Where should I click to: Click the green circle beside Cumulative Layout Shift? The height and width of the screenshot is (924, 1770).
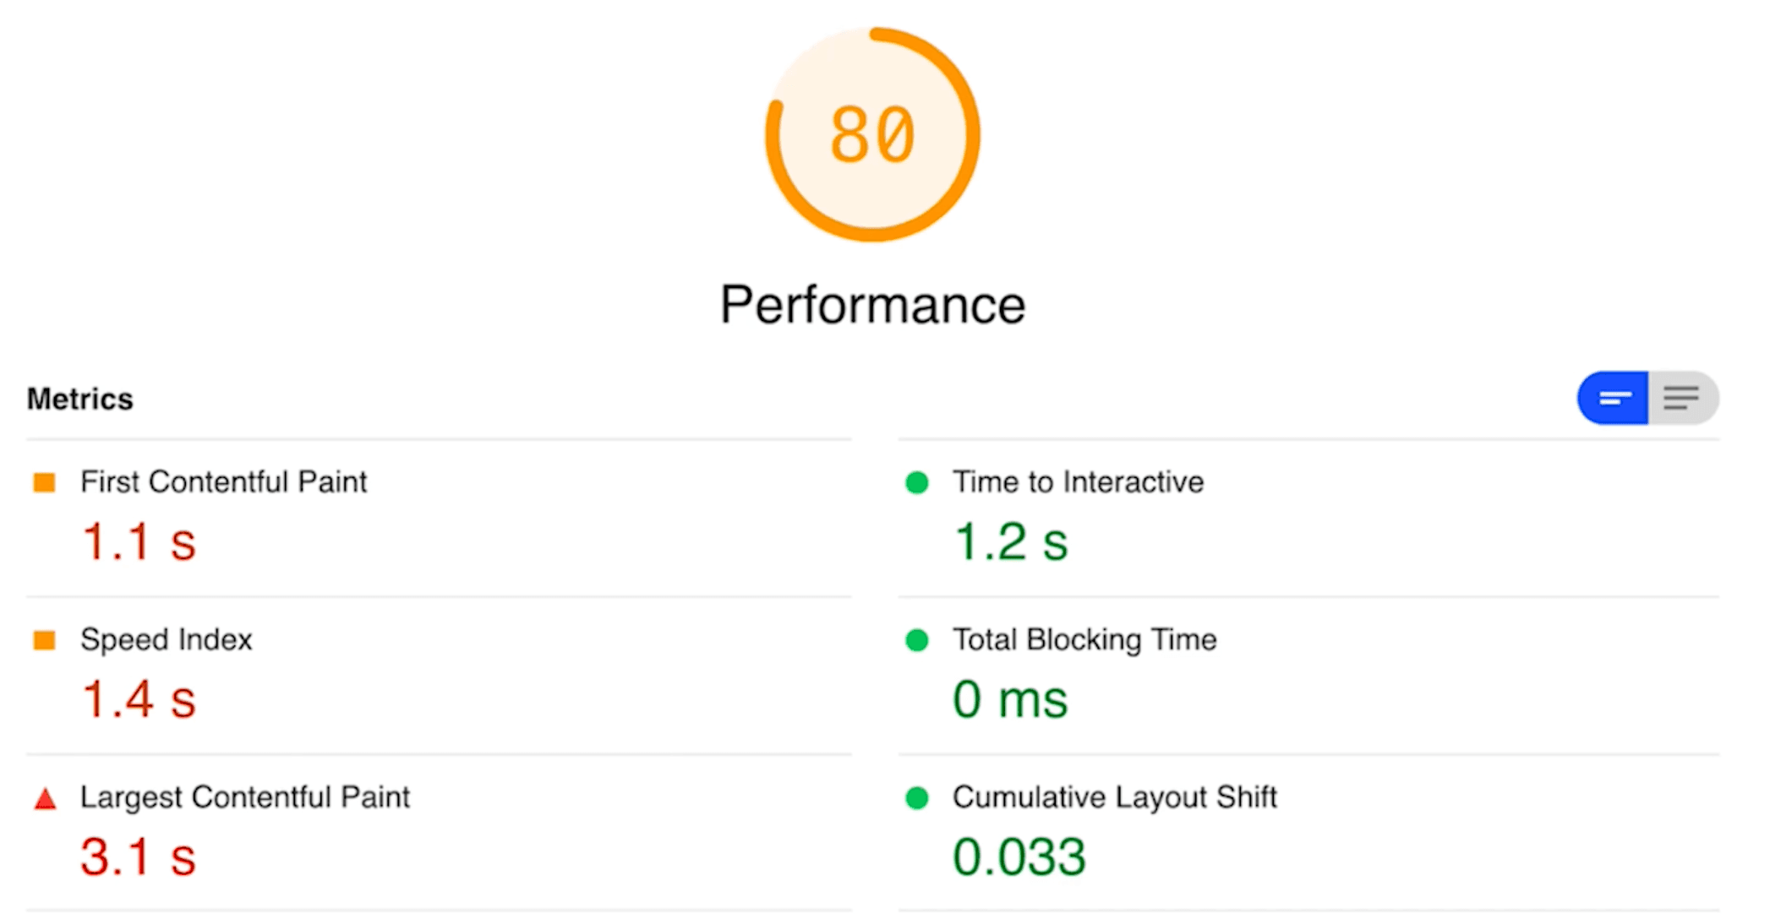tap(916, 798)
